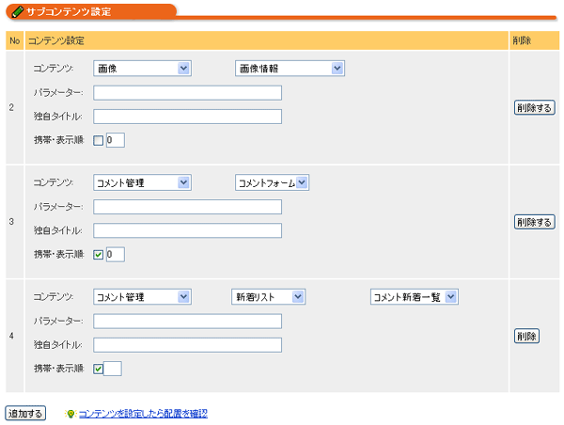Image resolution: width=564 pixels, height=425 pixels.
Task: Click the 独自タイトル field in row 2
Action: pyautogui.click(x=187, y=117)
